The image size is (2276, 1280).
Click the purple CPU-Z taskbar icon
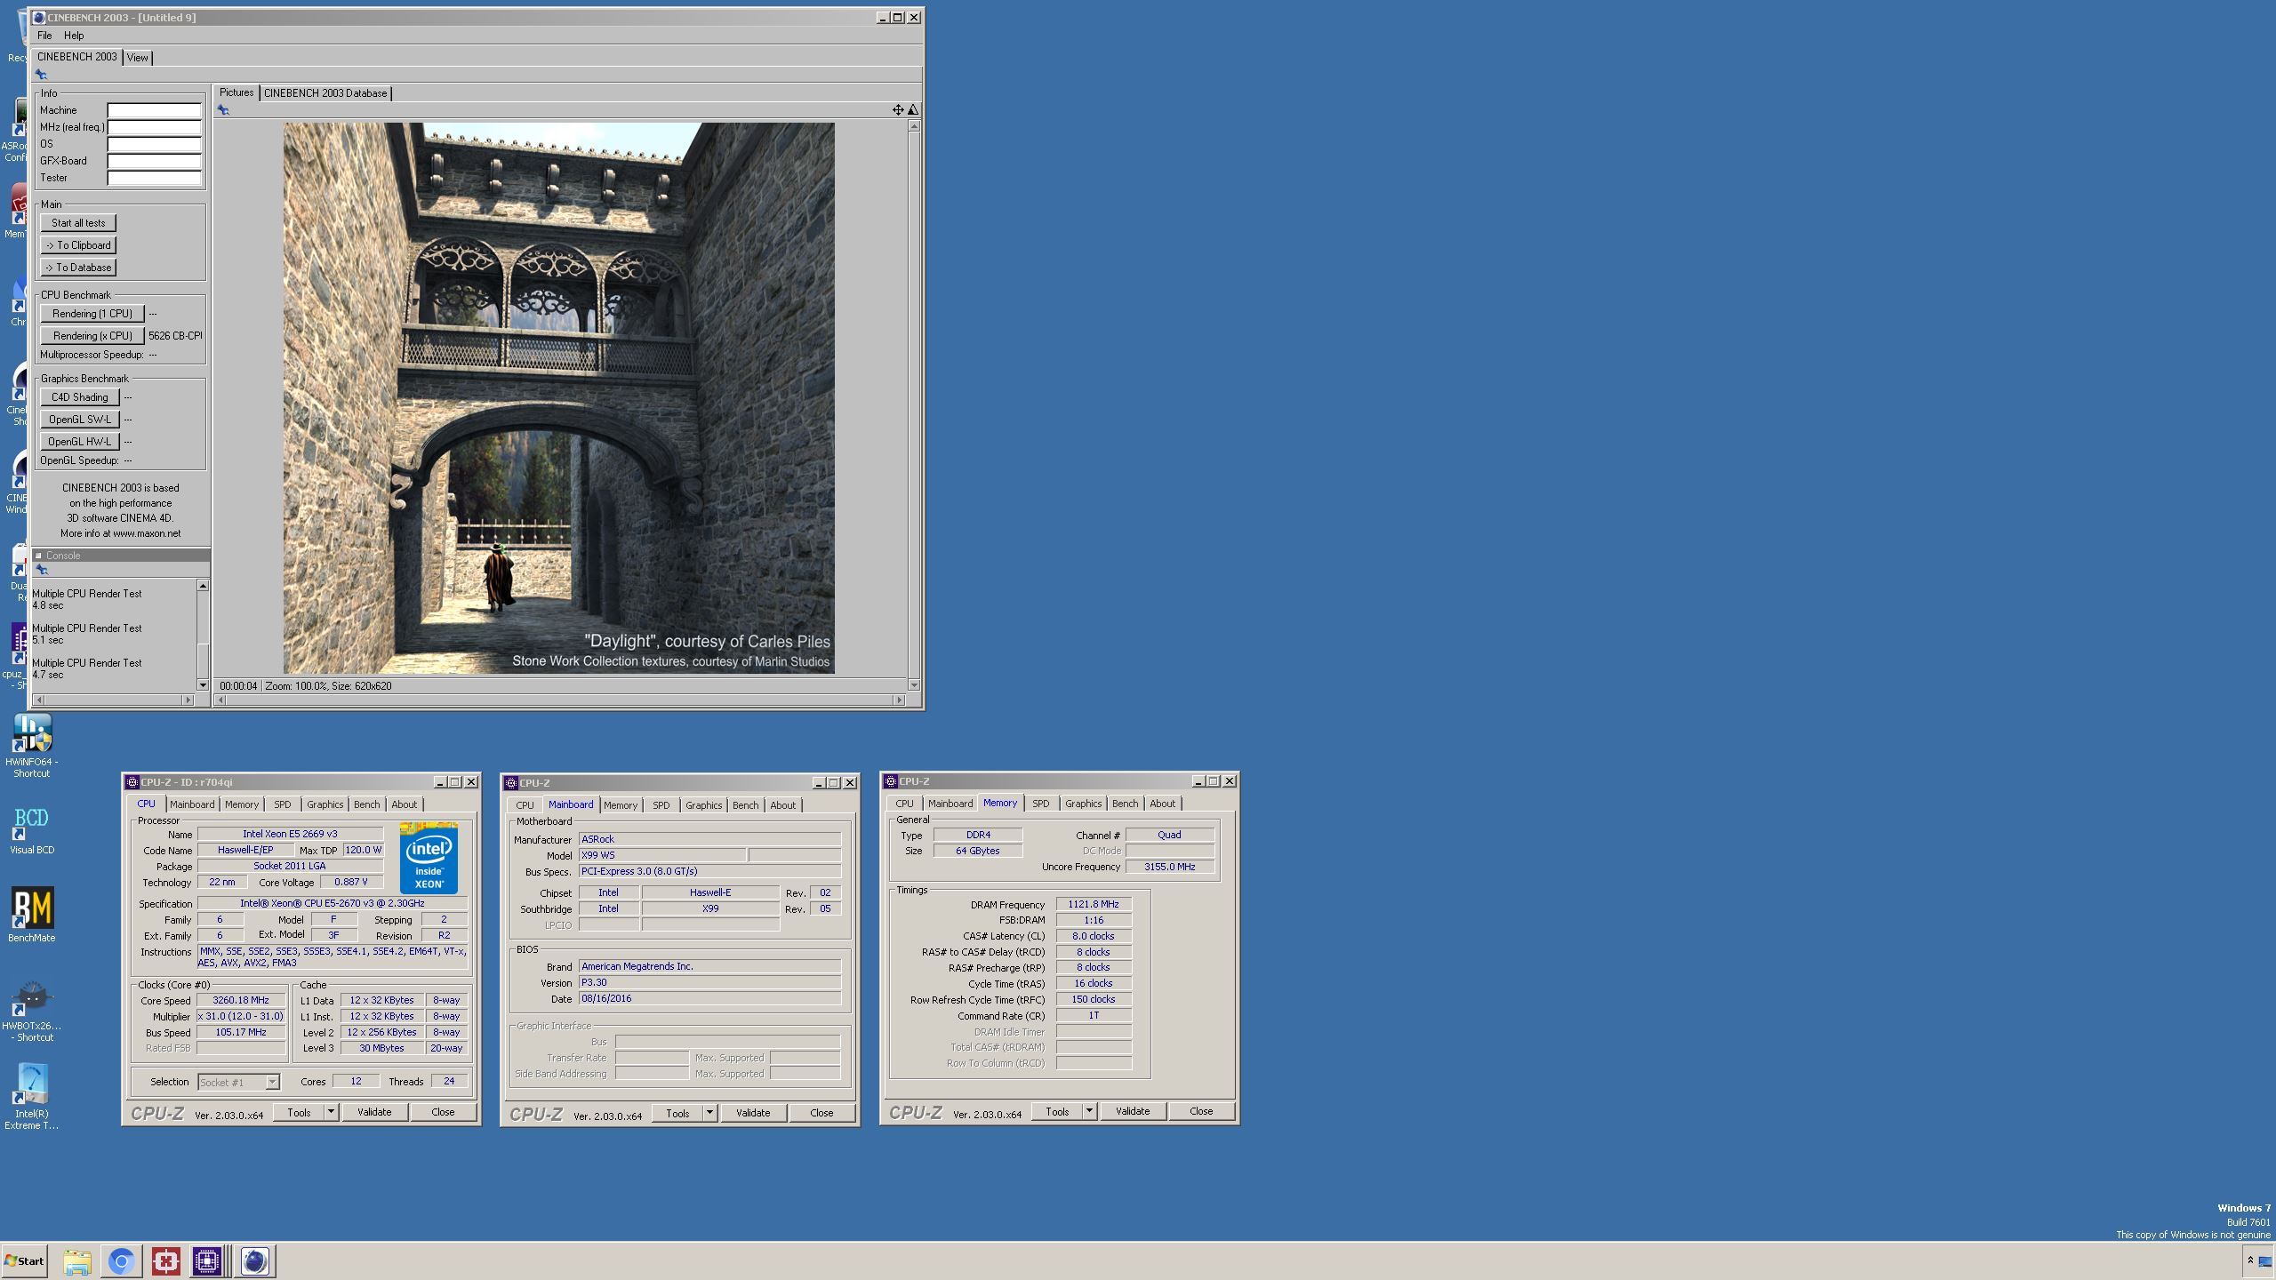[x=207, y=1261]
